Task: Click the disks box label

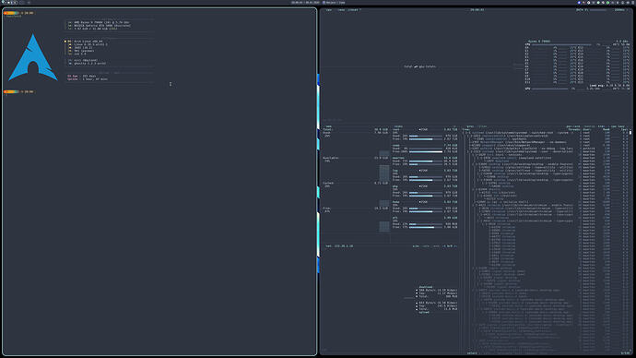Action: point(398,126)
